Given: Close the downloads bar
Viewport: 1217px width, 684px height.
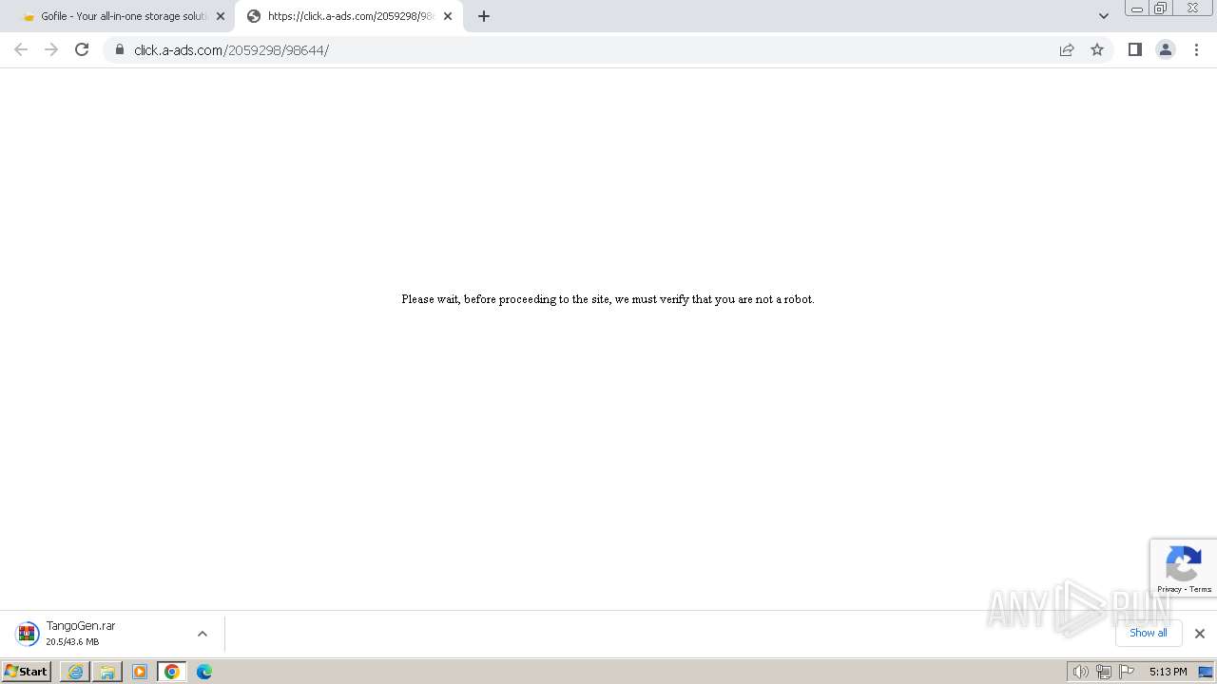Looking at the screenshot, I should pyautogui.click(x=1200, y=634).
